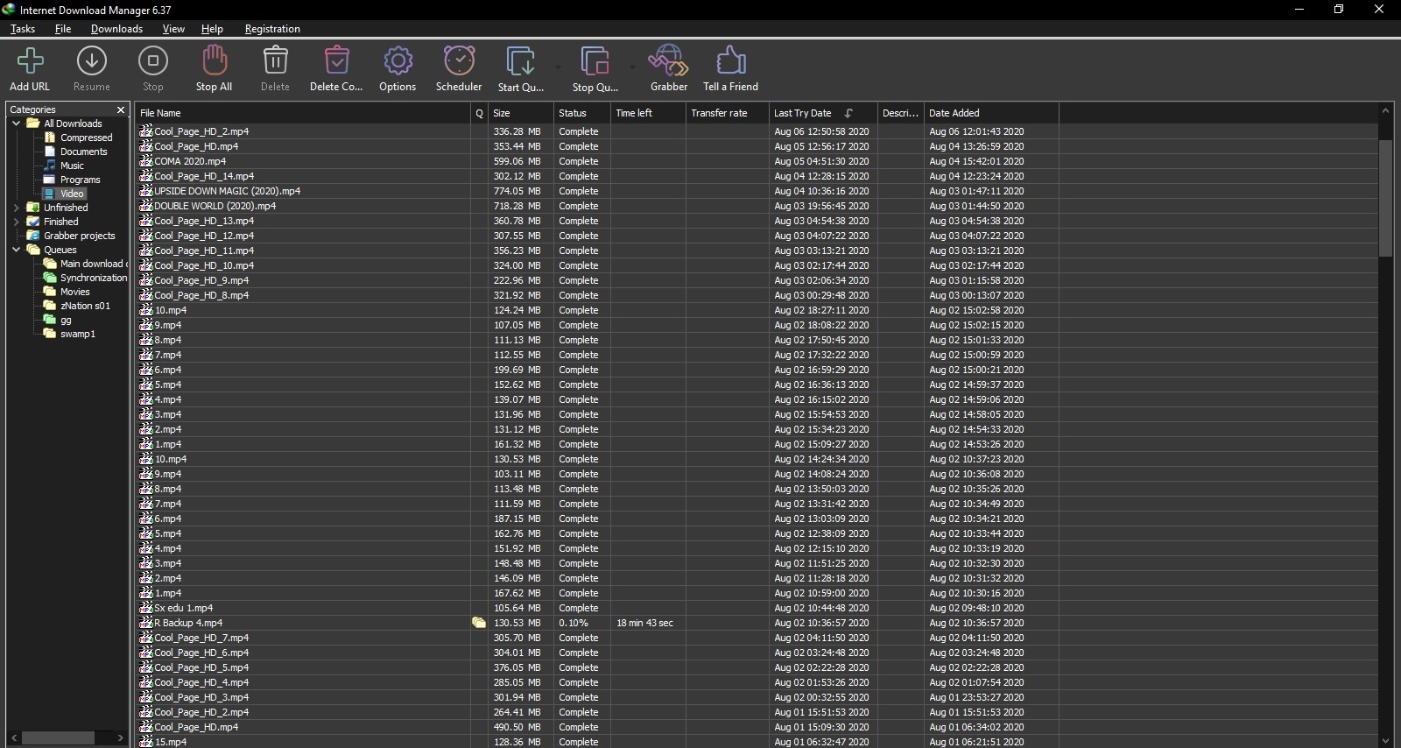
Task: Click the Add URL toolbar icon
Action: tap(30, 61)
